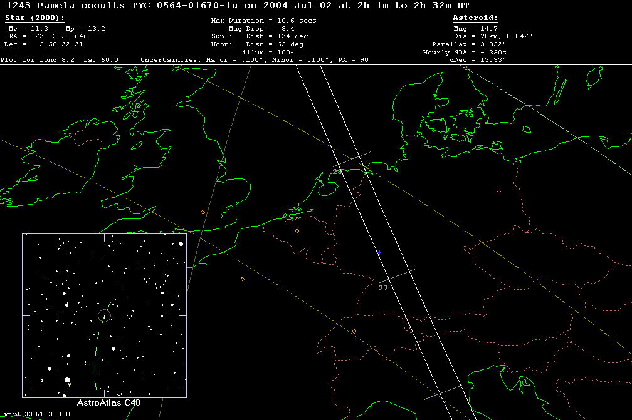Image resolution: width=632 pixels, height=420 pixels.
Task: Select the "Max Duration = 10.6 secs" line
Action: pyautogui.click(x=263, y=21)
